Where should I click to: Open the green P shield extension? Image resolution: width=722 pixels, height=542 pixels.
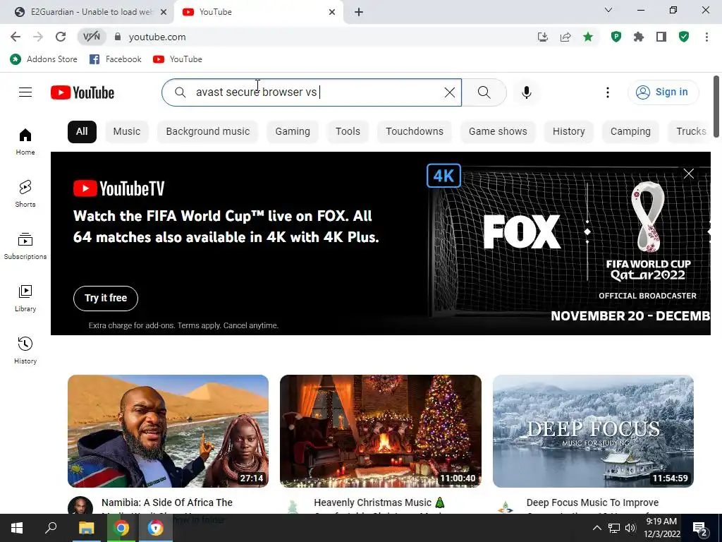coord(616,37)
